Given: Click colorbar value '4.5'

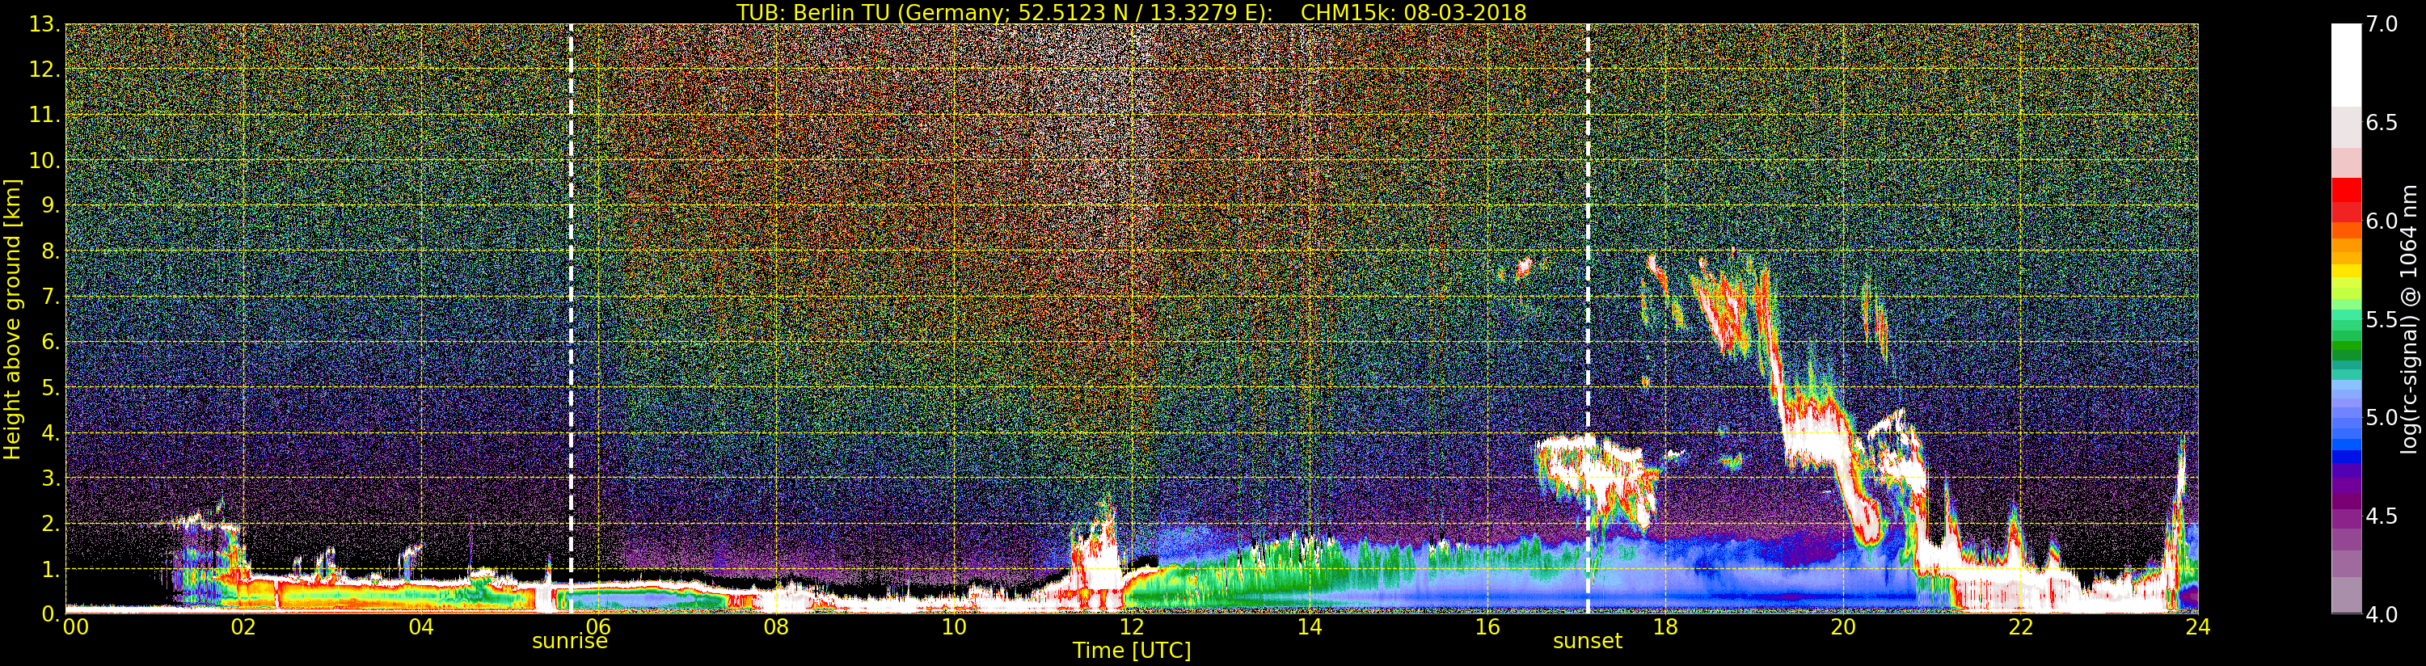Looking at the screenshot, I should (x=2382, y=516).
